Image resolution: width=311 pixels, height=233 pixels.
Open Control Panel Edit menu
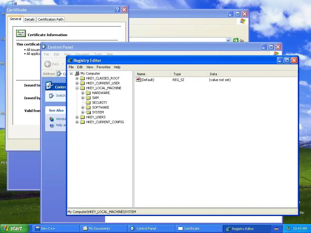[x=56, y=54]
